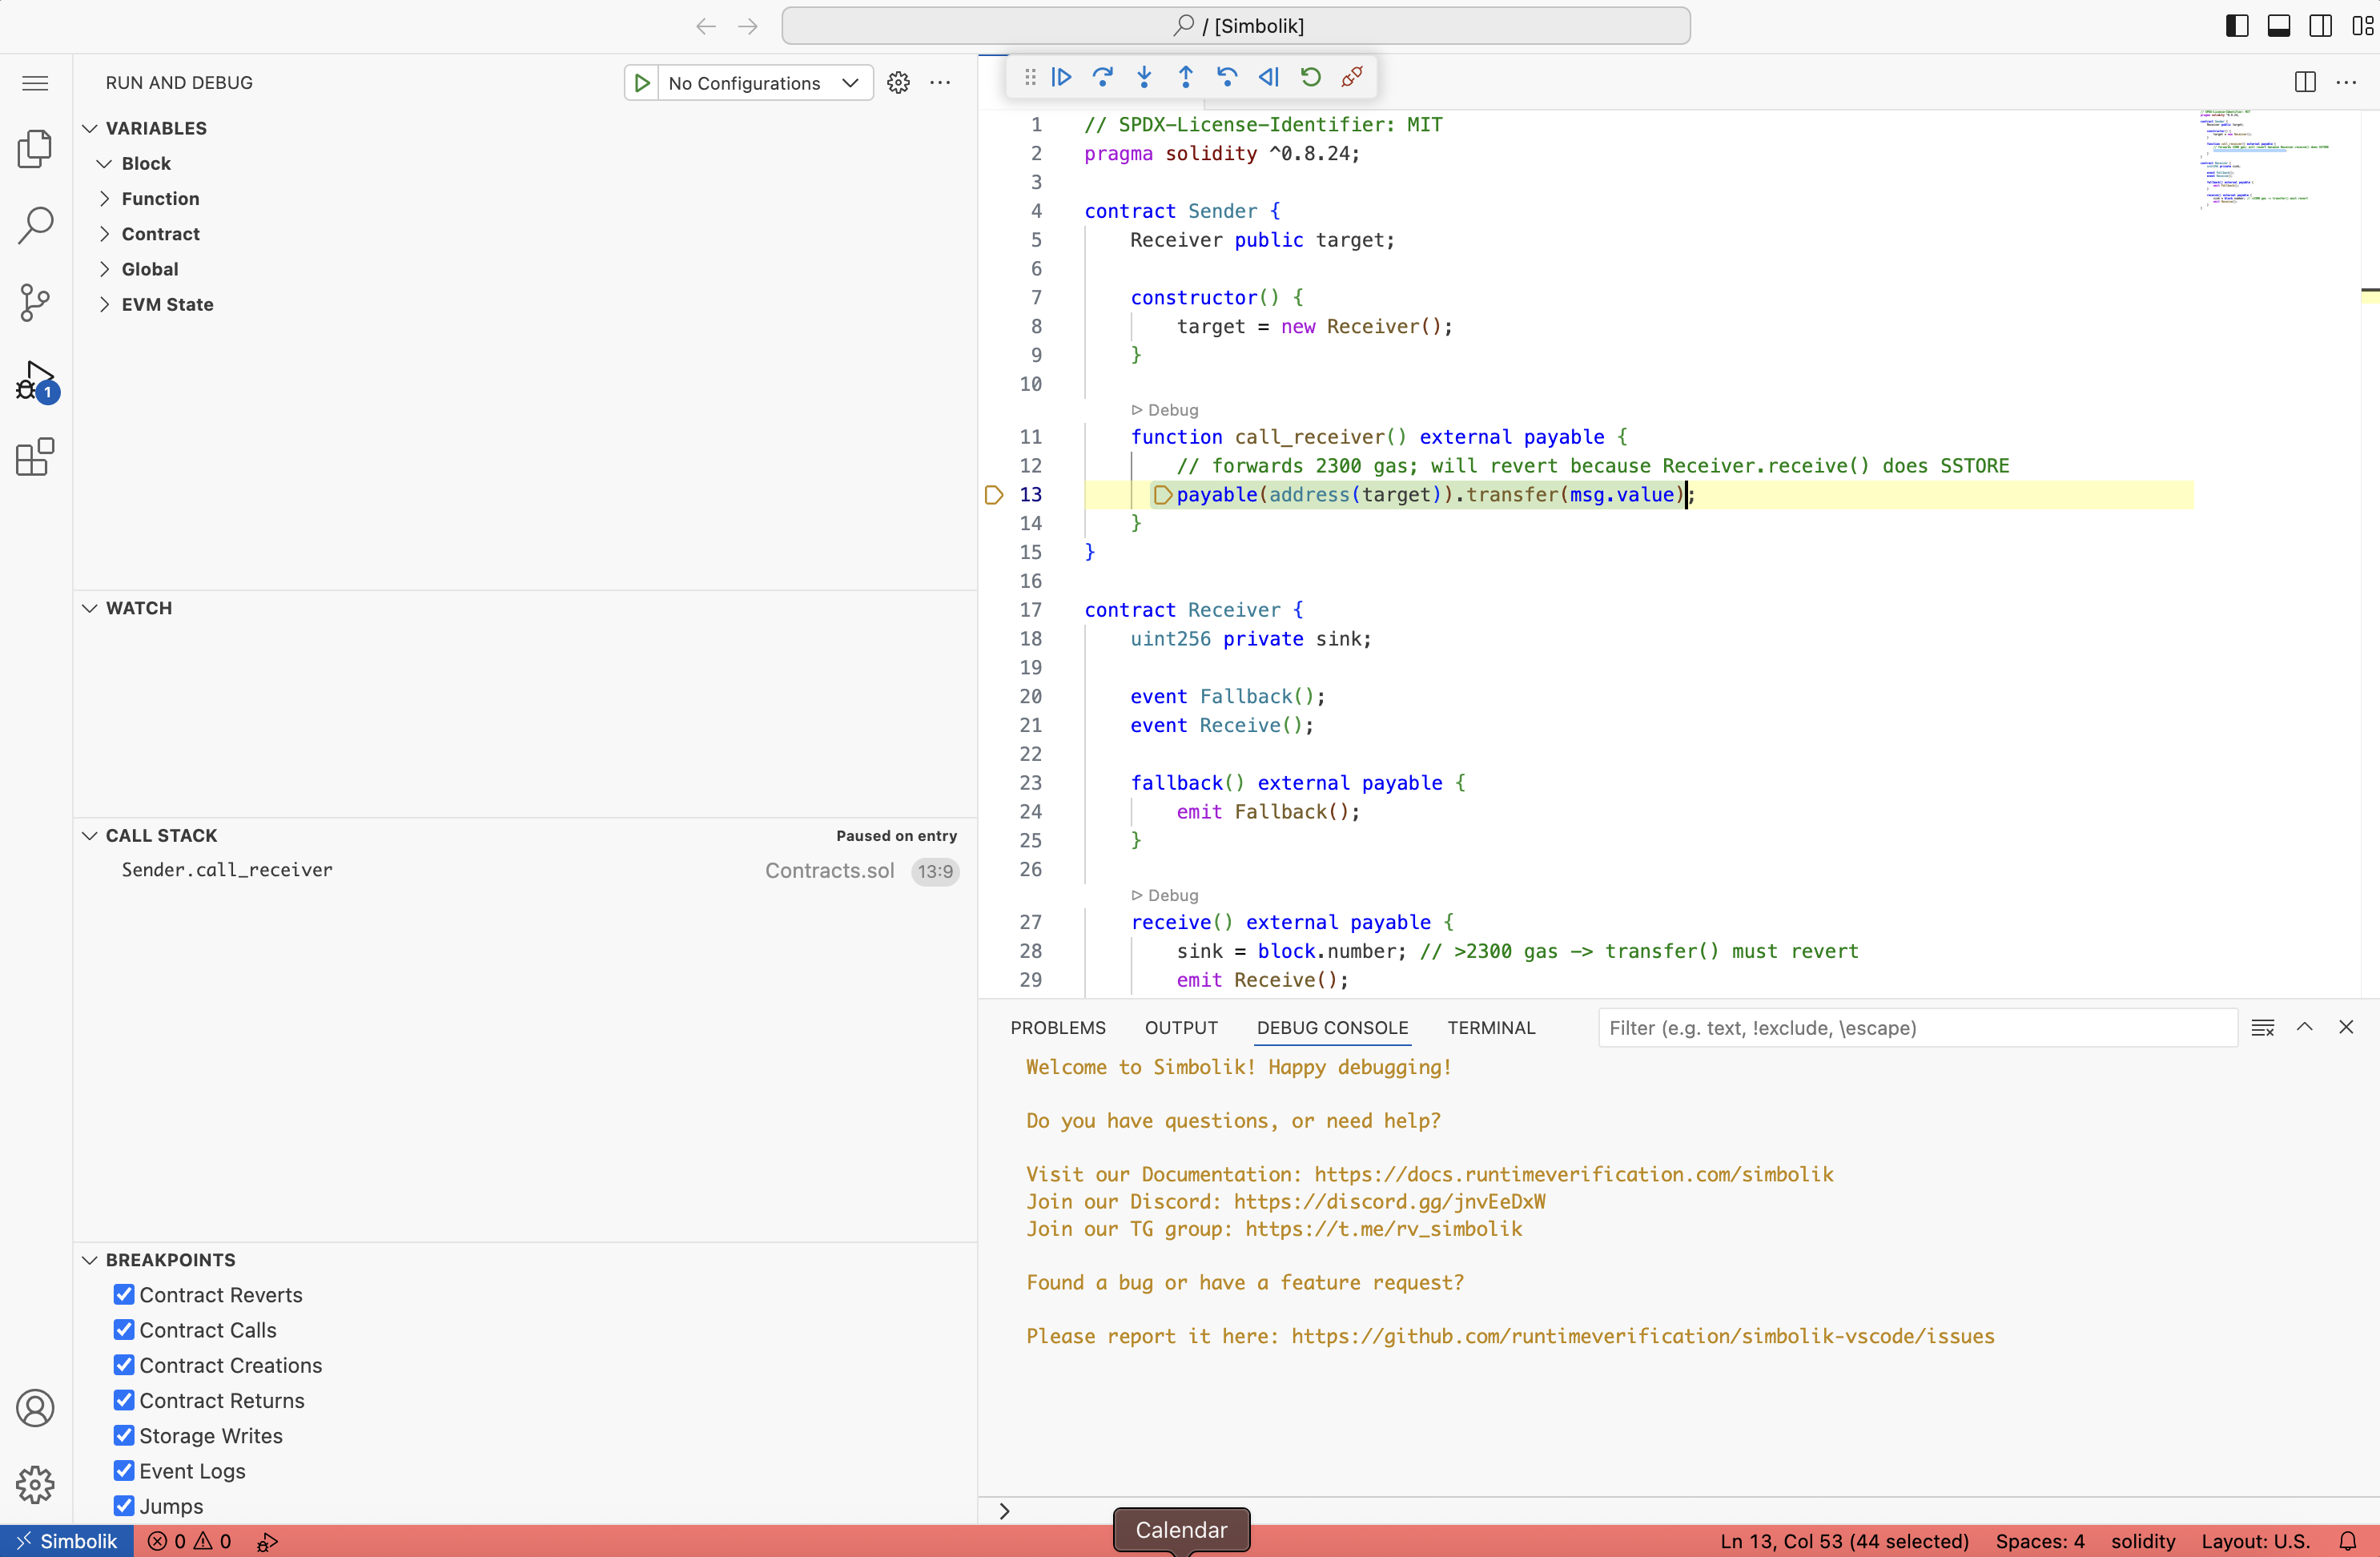Open the Discord invite link

1390,1201
